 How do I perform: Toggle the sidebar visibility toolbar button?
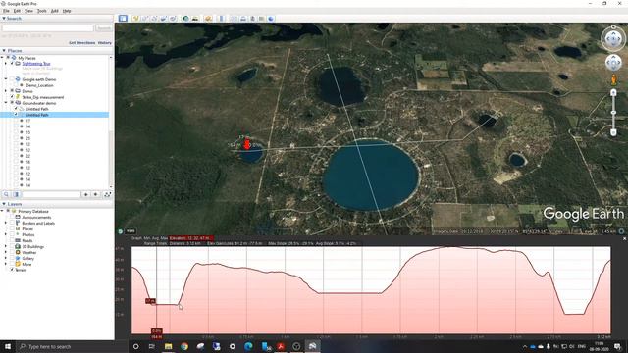tap(123, 19)
